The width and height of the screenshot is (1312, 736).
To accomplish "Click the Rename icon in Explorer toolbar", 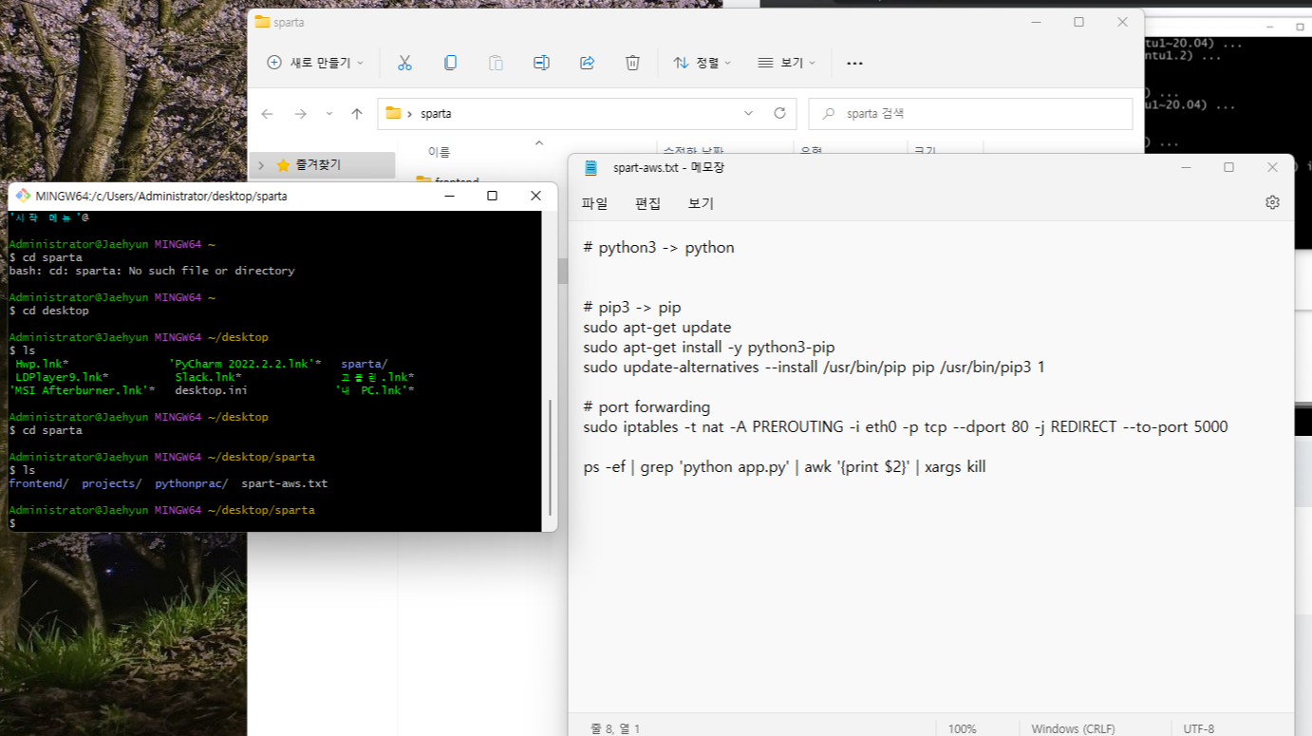I will (541, 63).
